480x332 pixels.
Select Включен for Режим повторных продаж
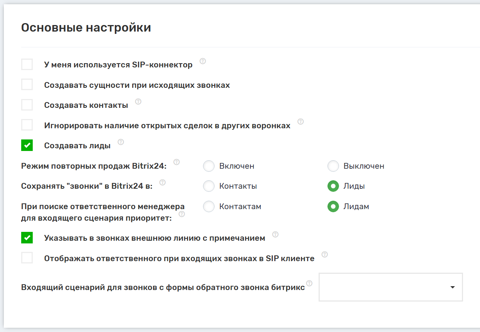[208, 166]
